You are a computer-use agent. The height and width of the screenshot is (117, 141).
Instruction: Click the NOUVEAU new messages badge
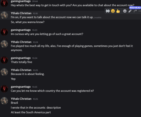135,8
